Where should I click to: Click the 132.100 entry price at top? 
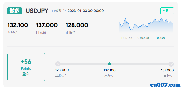coord(18,25)
